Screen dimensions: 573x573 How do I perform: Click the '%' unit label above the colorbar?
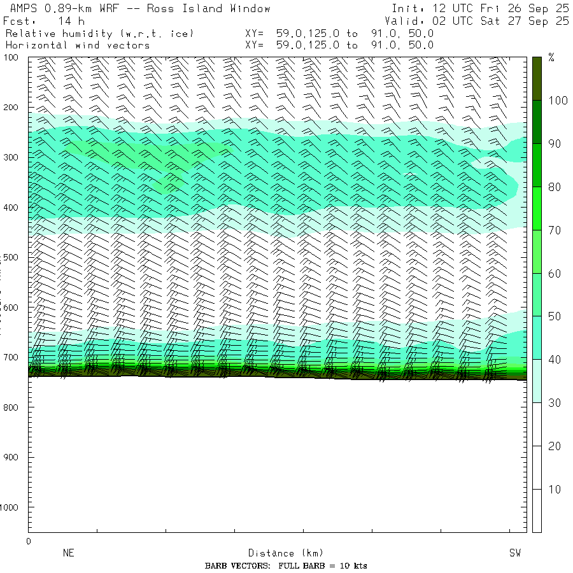551,57
